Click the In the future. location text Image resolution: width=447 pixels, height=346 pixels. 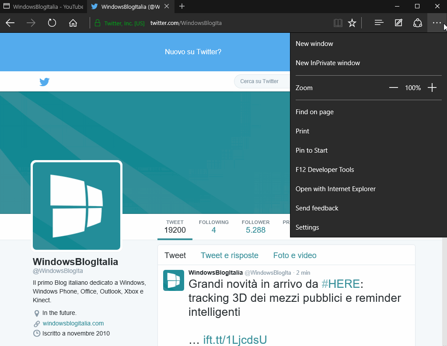(x=59, y=313)
